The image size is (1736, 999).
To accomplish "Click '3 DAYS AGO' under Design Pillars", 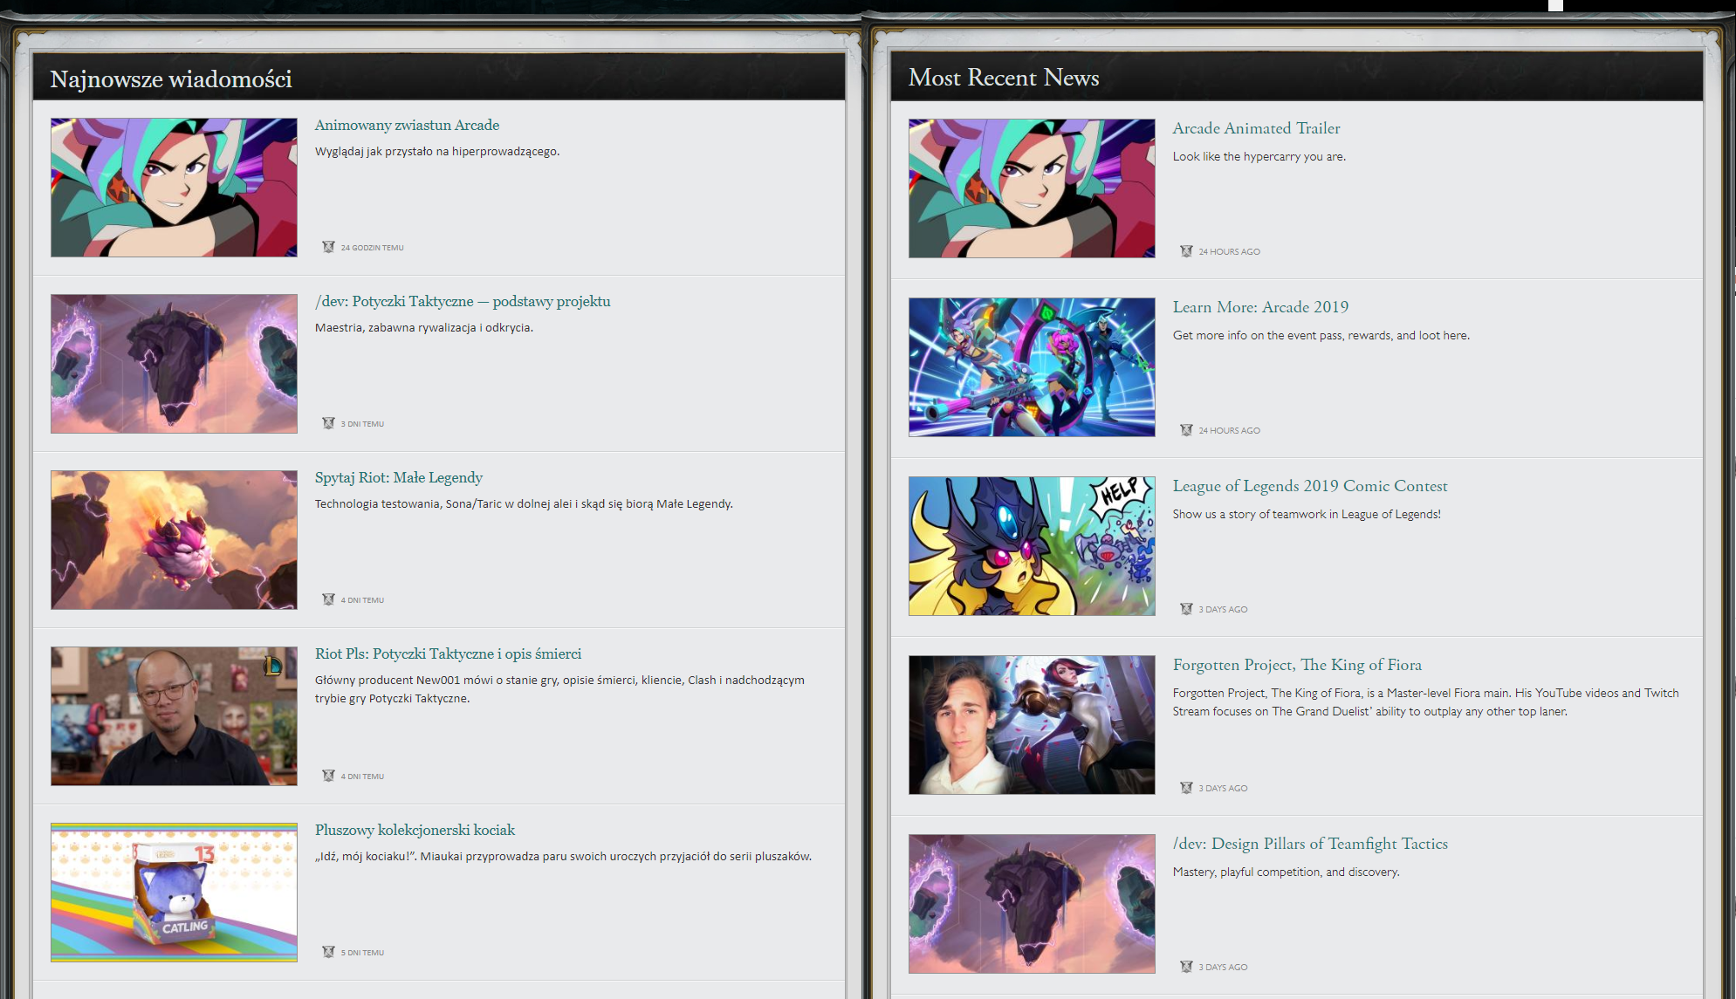I will pyautogui.click(x=1223, y=968).
